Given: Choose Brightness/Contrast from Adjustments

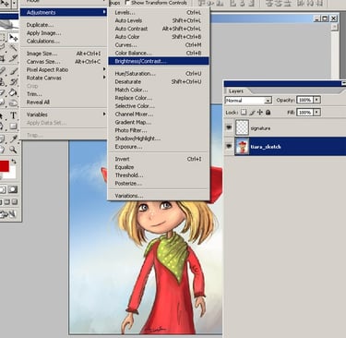Looking at the screenshot, I should click(x=159, y=61).
